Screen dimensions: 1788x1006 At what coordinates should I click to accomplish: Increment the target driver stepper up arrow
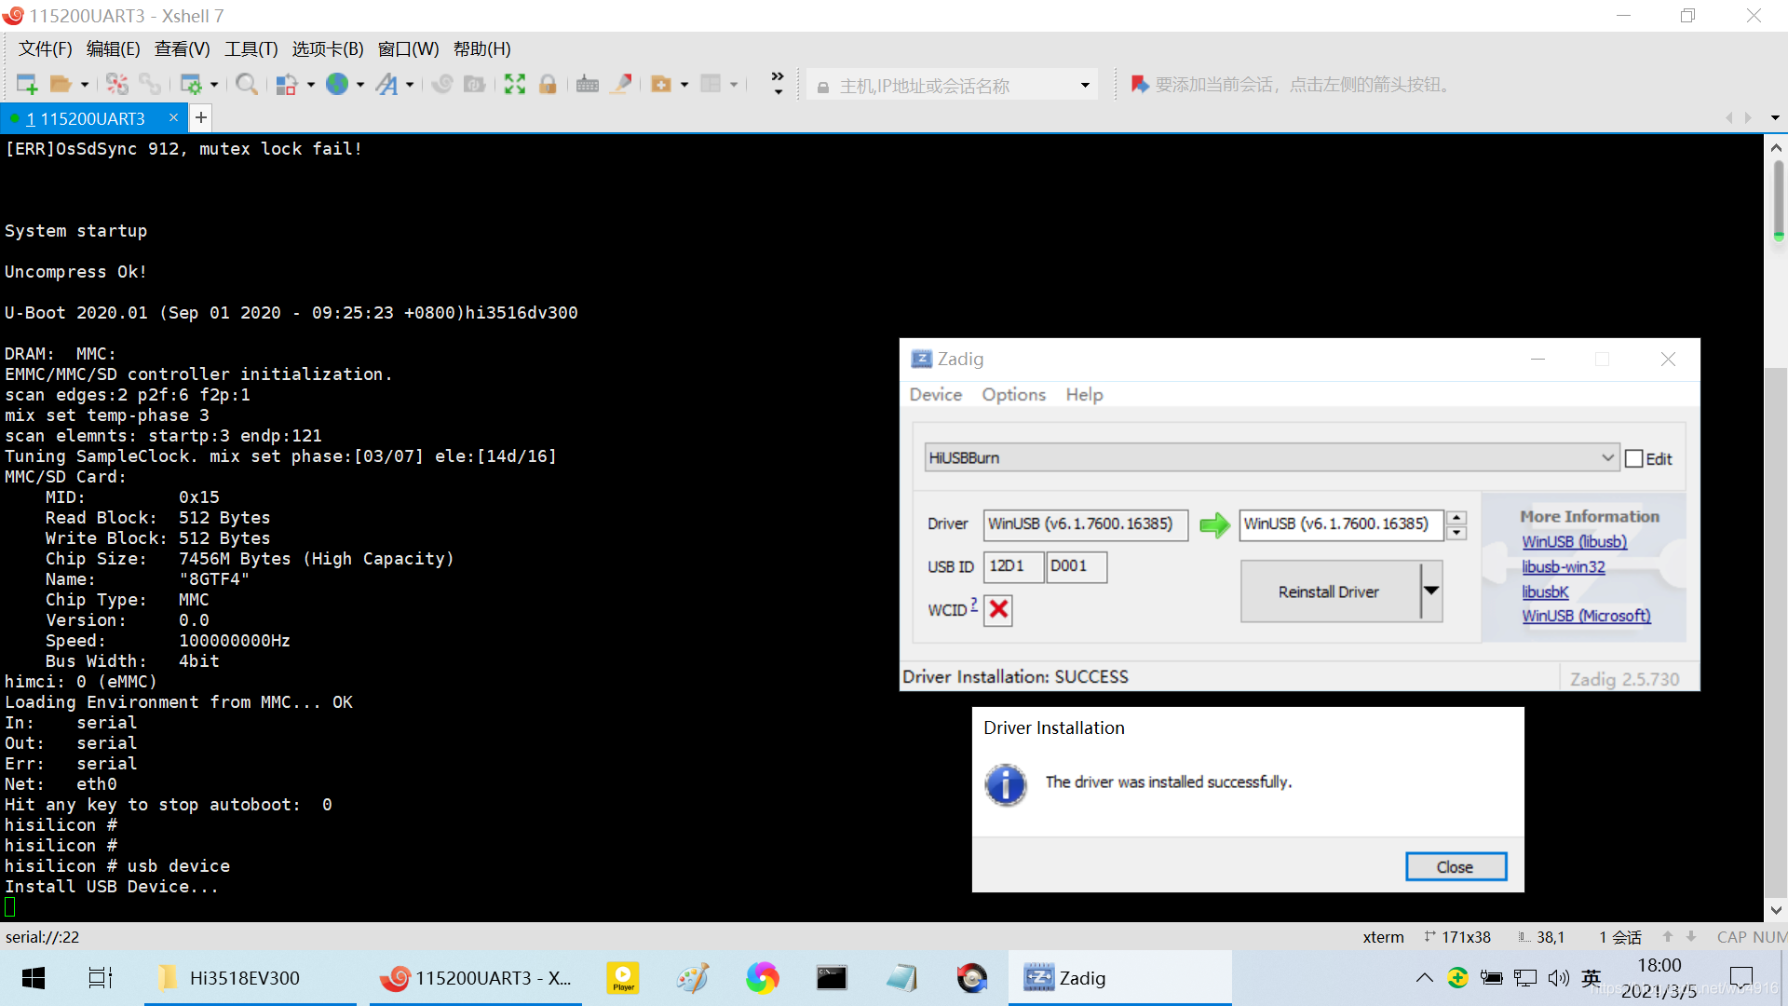tap(1456, 517)
